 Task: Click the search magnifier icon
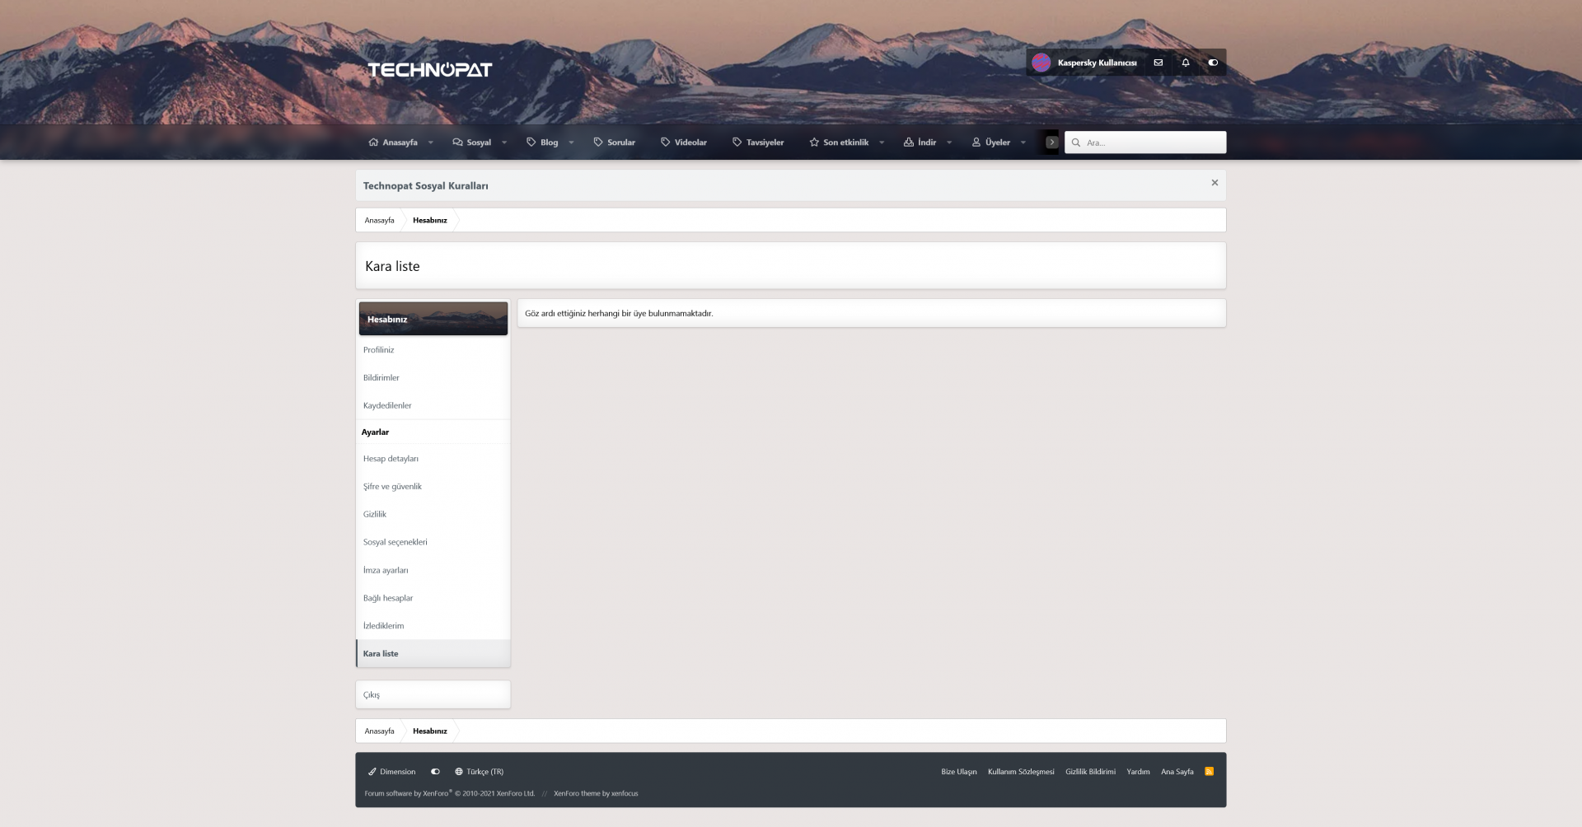[x=1076, y=143]
